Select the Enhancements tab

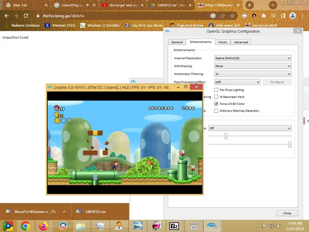pos(201,42)
